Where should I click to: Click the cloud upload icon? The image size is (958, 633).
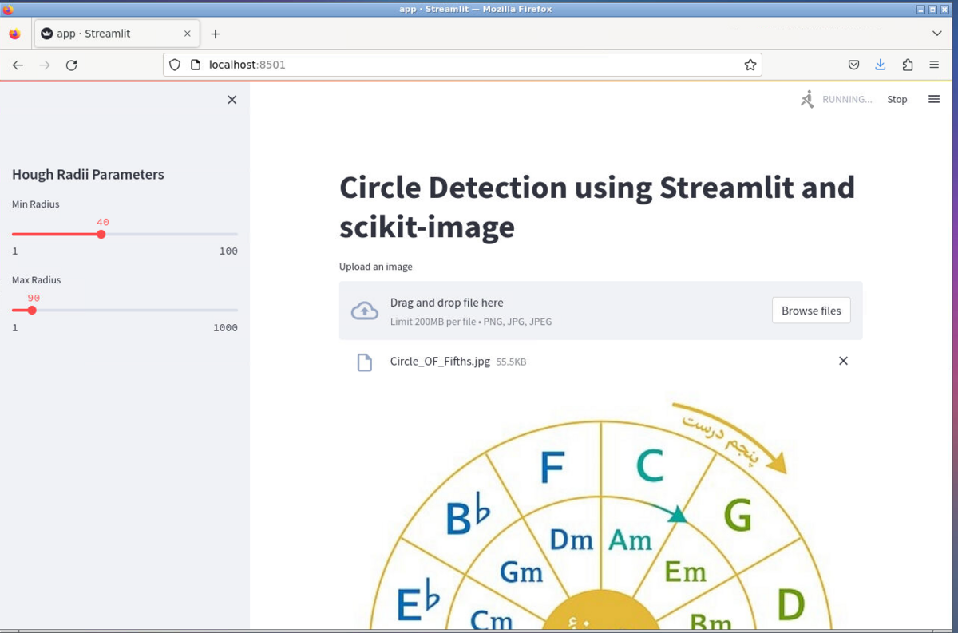(x=365, y=311)
